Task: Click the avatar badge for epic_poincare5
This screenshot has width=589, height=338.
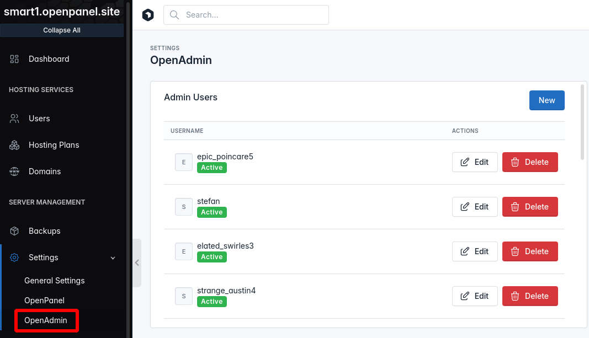Action: [183, 162]
